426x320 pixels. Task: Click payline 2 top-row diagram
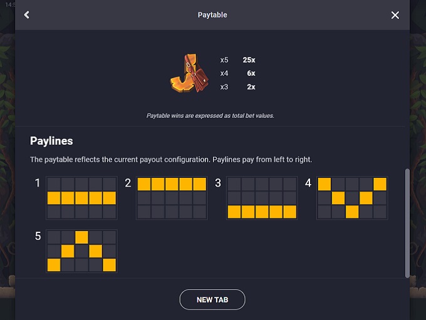pyautogui.click(x=172, y=198)
